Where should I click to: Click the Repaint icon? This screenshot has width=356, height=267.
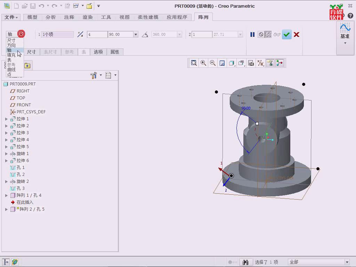point(222,63)
